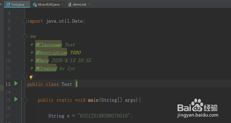Image resolution: width=231 pixels, height=123 pixels.
Task: Click line number 13 in the gutter
Action: pos(8,84)
